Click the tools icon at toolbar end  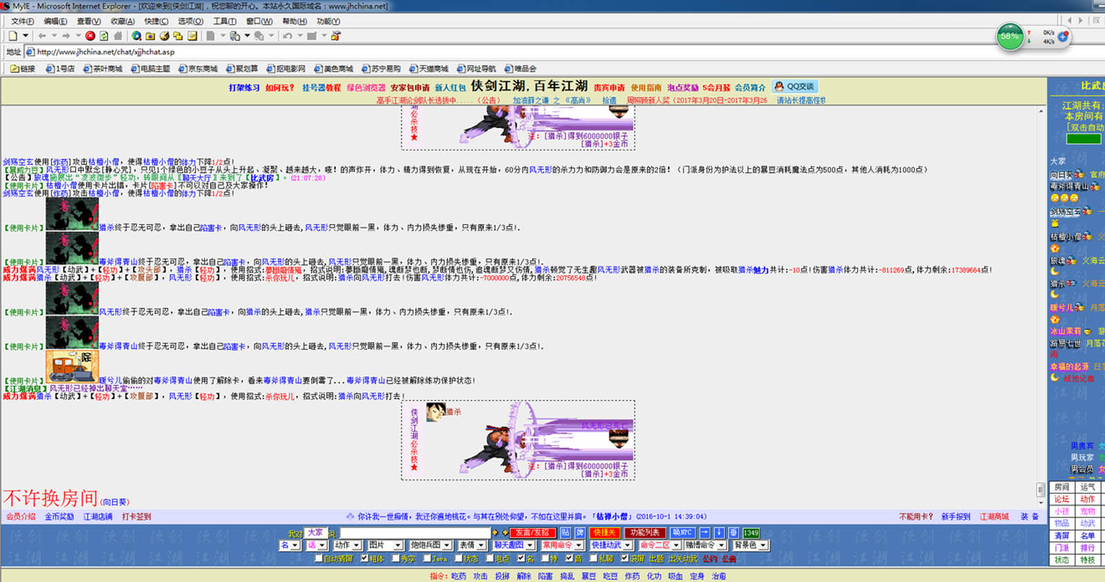[x=336, y=36]
